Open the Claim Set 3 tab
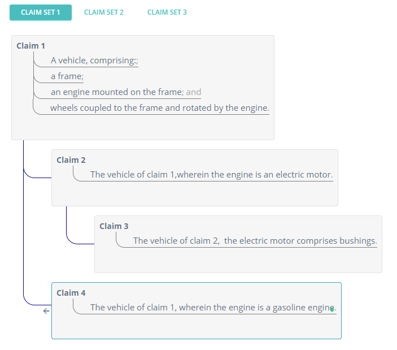This screenshot has width=397, height=350. click(167, 12)
